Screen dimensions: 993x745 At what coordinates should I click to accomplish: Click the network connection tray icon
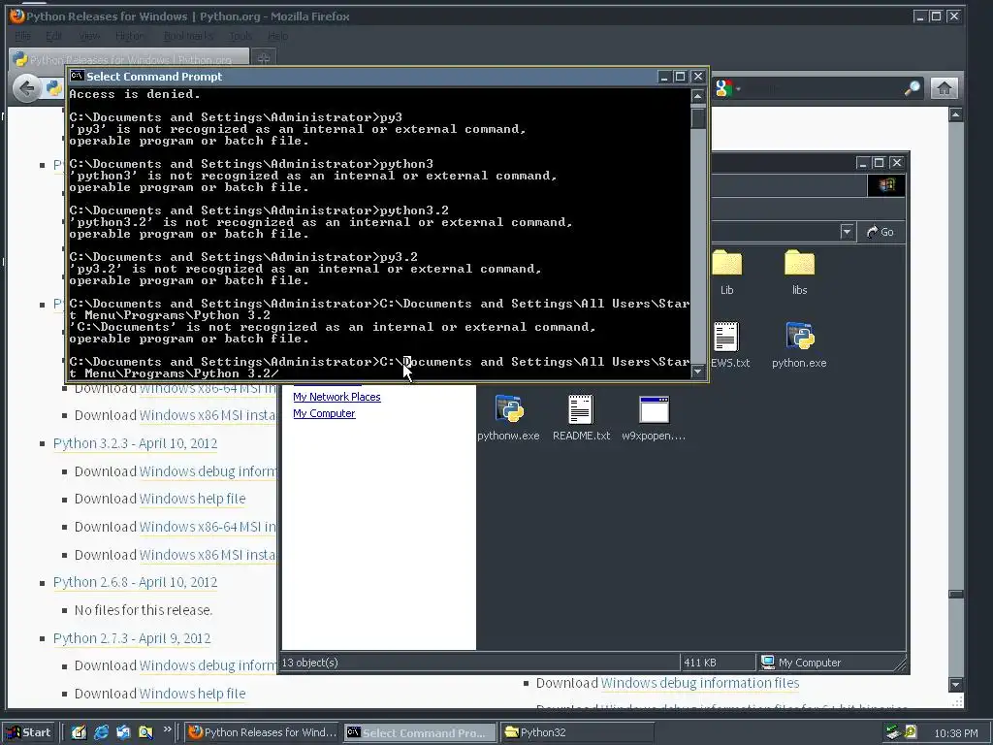tap(893, 732)
